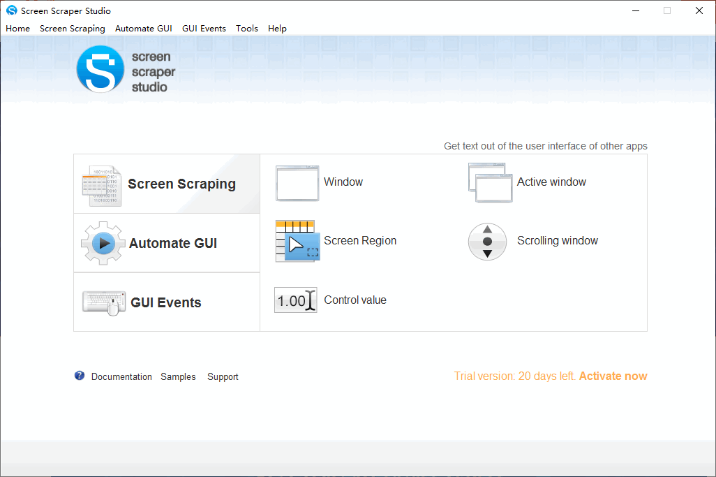Choose the Active window label
The height and width of the screenshot is (477, 716).
[x=551, y=182]
